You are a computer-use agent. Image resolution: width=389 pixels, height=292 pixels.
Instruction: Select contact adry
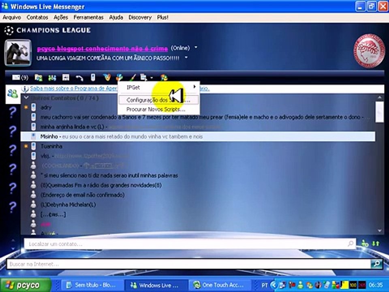(x=46, y=107)
